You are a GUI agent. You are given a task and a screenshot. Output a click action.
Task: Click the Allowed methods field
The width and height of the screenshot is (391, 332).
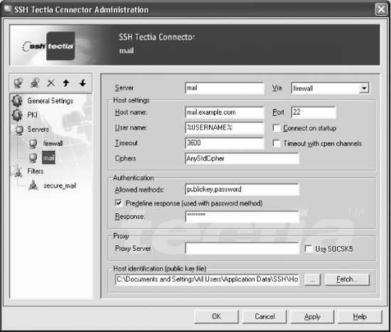click(242, 190)
